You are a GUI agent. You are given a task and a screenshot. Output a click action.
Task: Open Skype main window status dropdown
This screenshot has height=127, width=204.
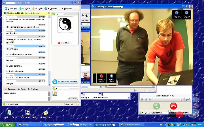click(141, 113)
